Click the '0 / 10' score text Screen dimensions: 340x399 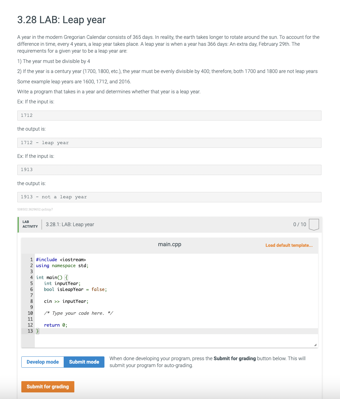300,225
